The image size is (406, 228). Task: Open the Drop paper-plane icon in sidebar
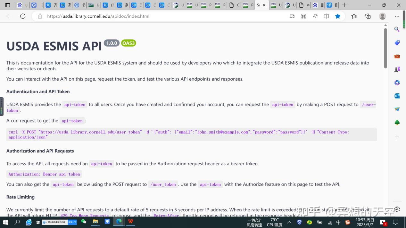[x=397, y=109]
